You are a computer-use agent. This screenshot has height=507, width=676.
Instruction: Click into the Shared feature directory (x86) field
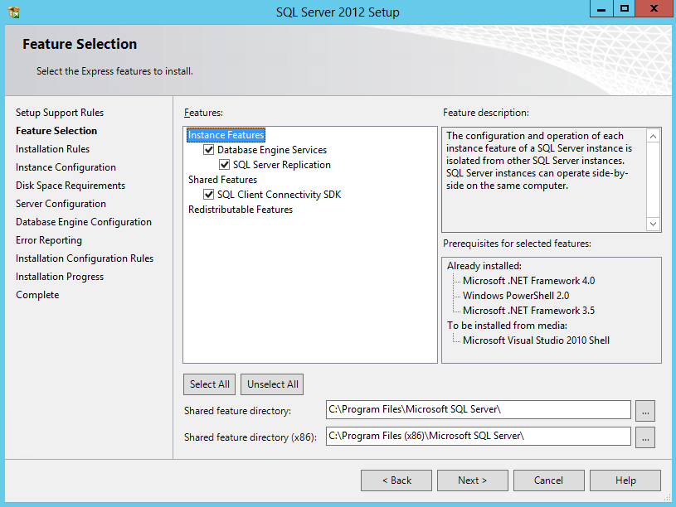[478, 437]
